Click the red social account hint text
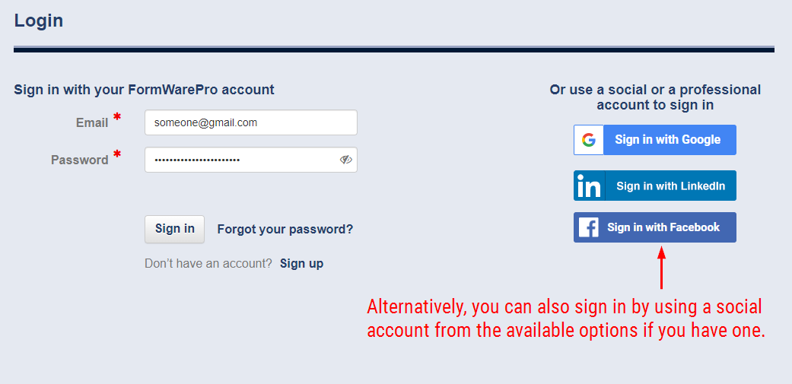The height and width of the screenshot is (384, 792). point(566,319)
